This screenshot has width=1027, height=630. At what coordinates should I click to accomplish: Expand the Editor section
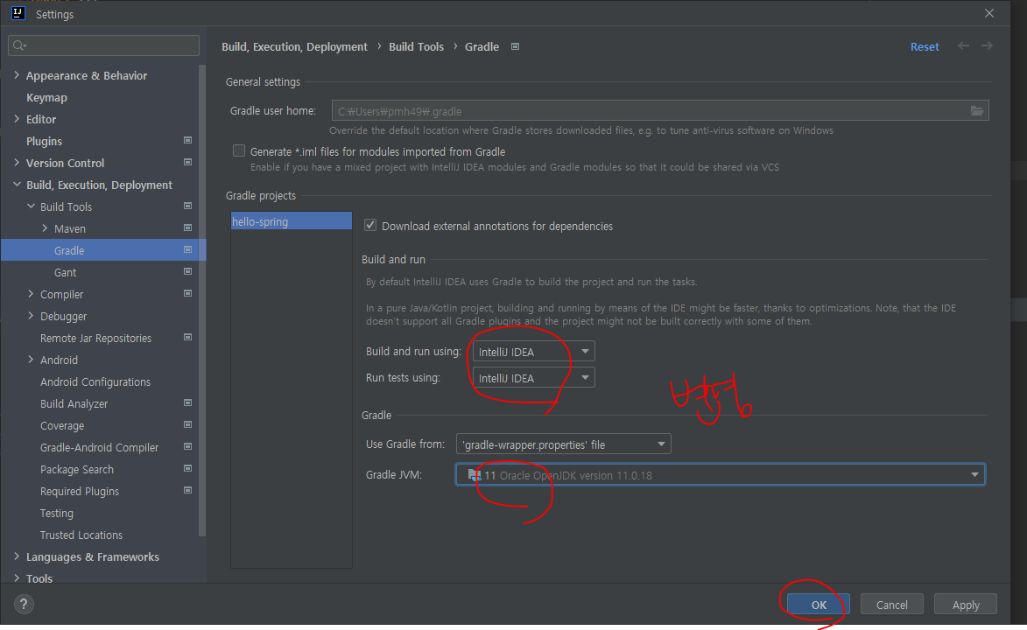point(17,118)
